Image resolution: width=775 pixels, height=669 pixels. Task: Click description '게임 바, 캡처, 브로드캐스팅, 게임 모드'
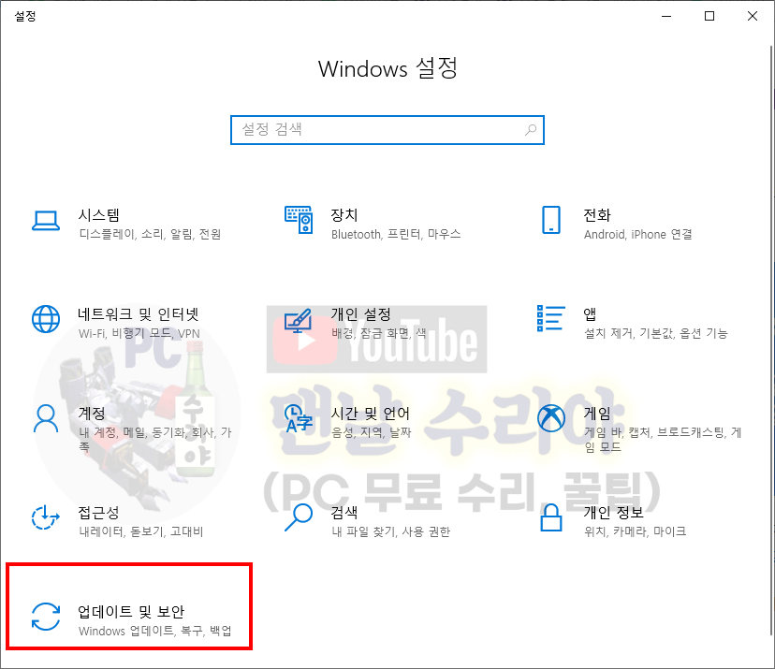663,440
